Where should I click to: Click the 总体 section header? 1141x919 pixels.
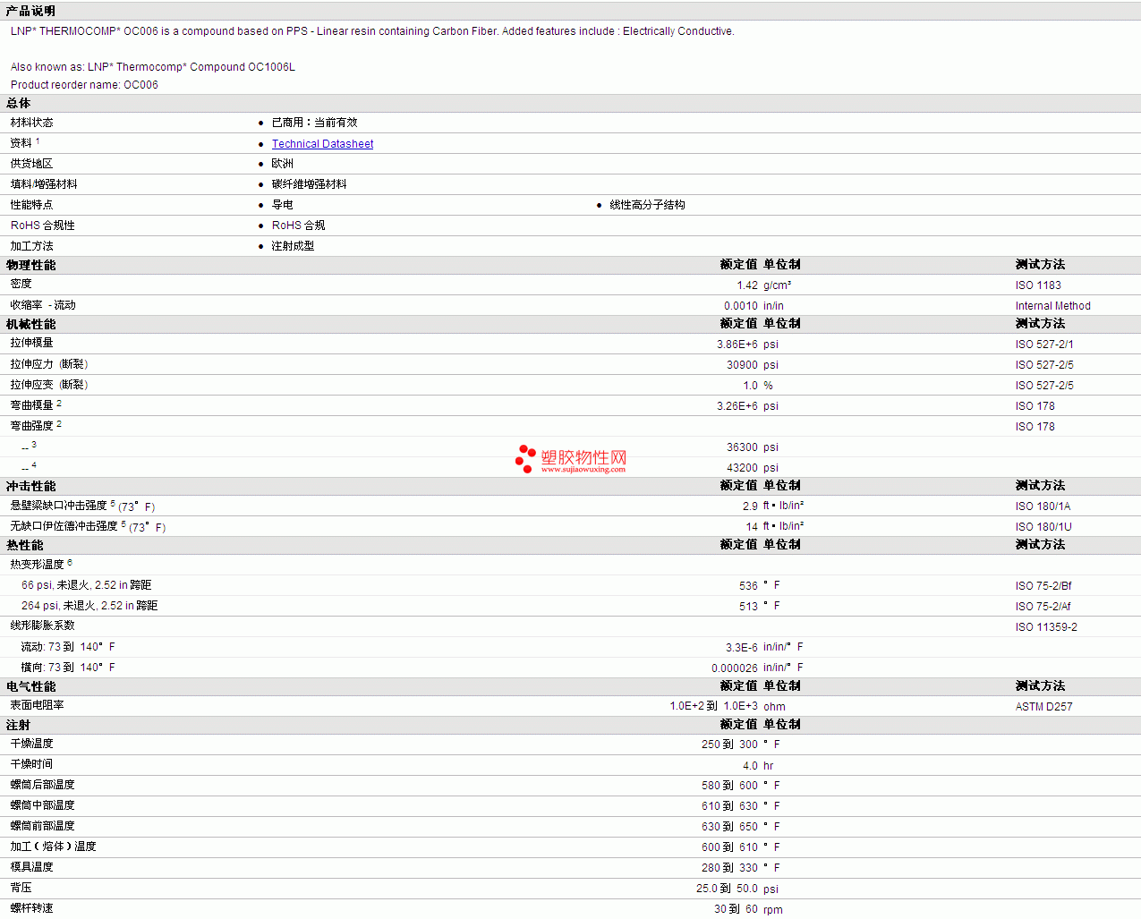coord(18,103)
